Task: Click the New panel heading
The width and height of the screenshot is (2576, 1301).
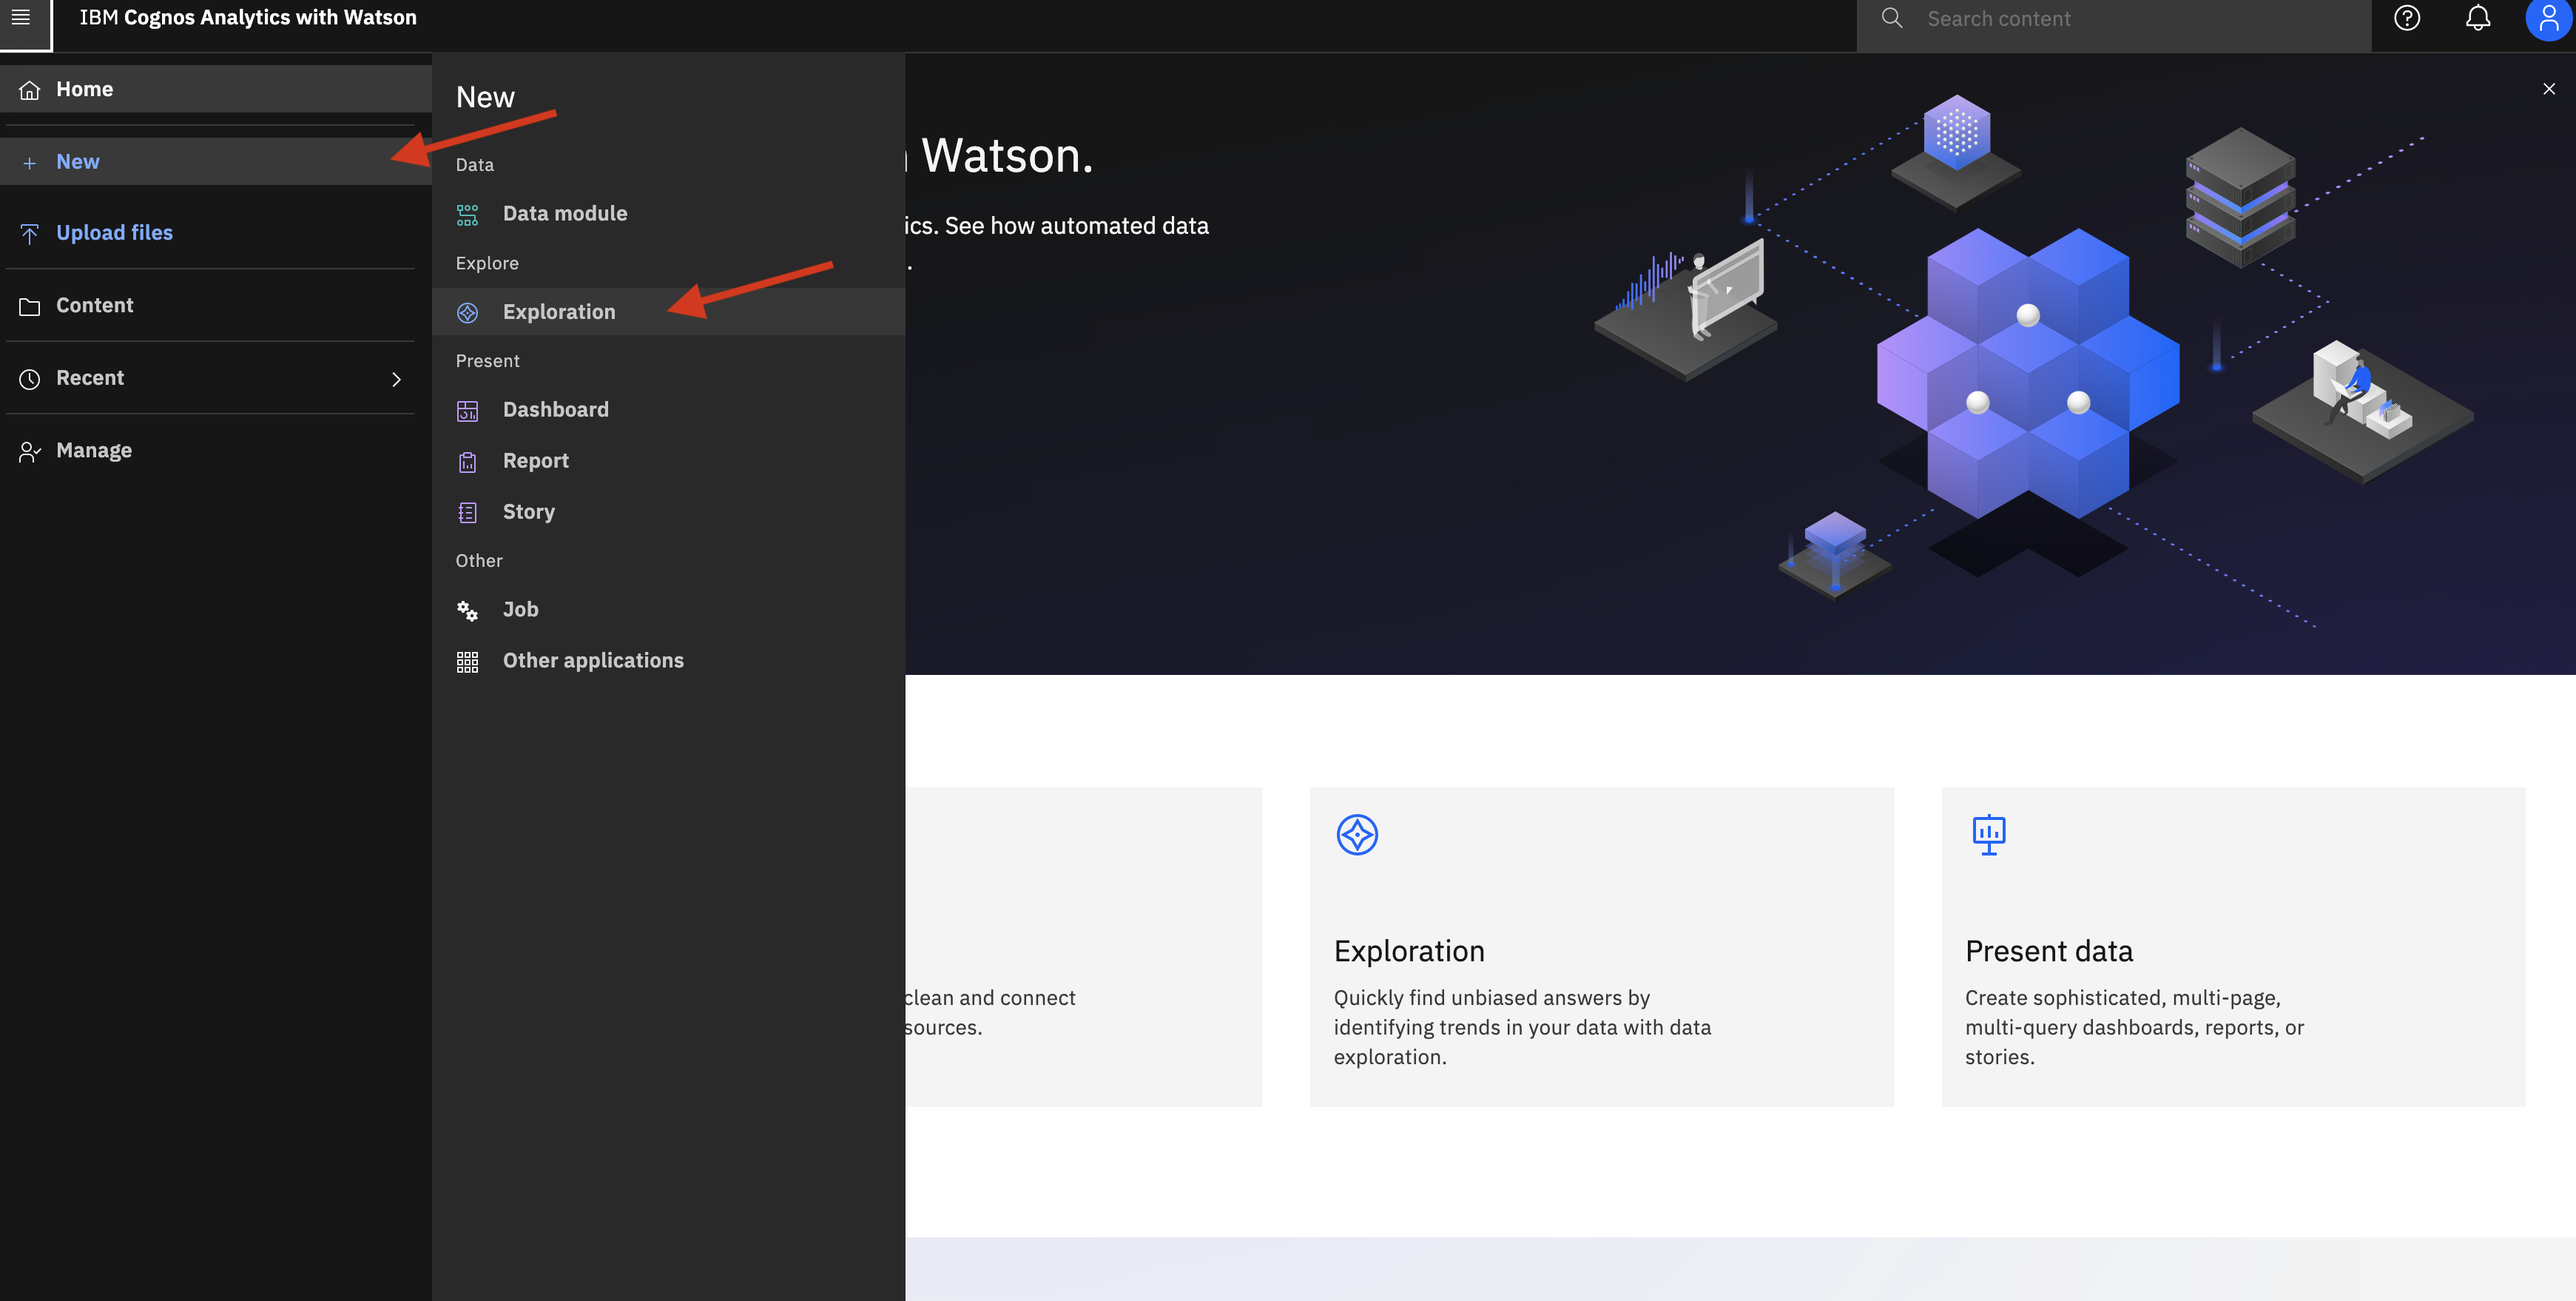Action: tap(485, 97)
